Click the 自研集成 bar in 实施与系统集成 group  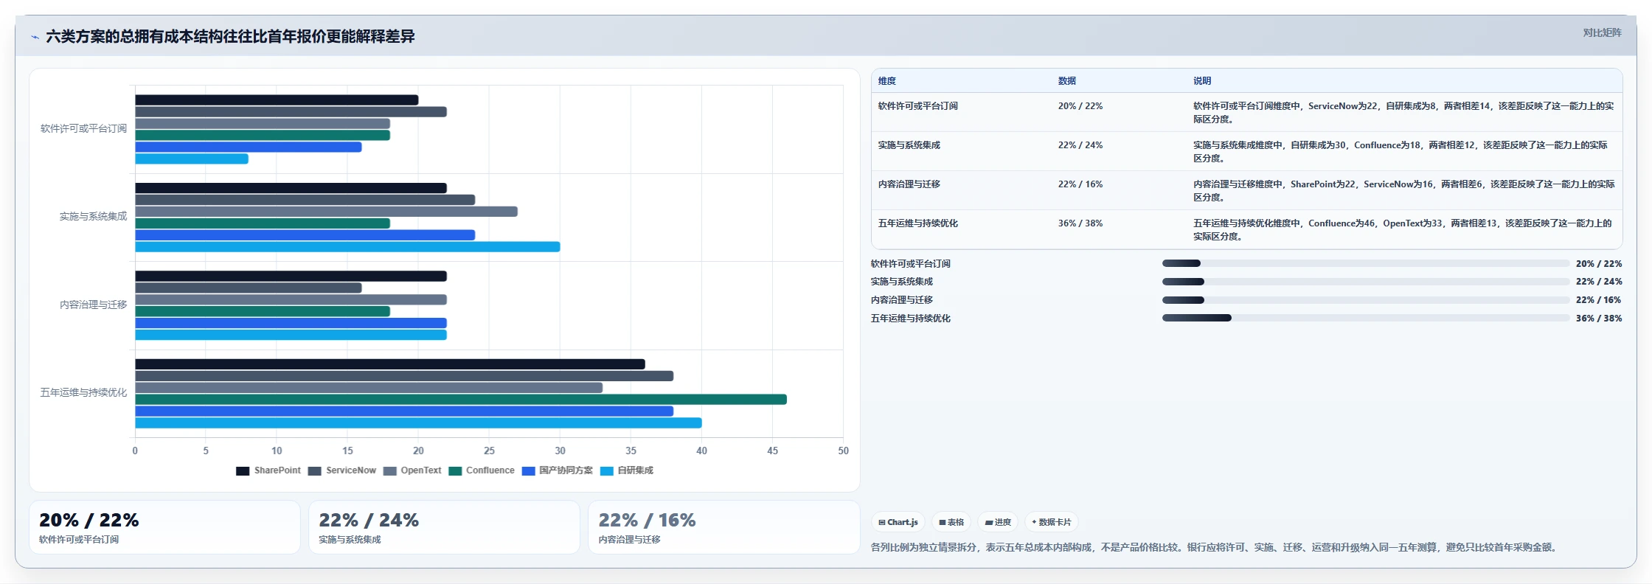click(x=347, y=247)
